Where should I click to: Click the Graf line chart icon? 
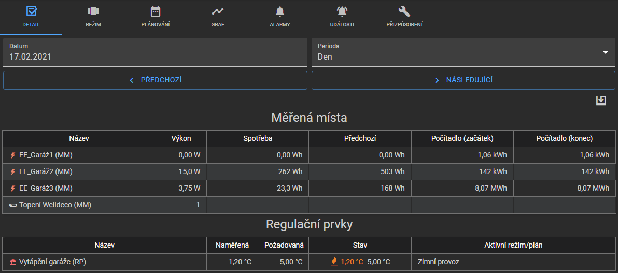tap(218, 11)
